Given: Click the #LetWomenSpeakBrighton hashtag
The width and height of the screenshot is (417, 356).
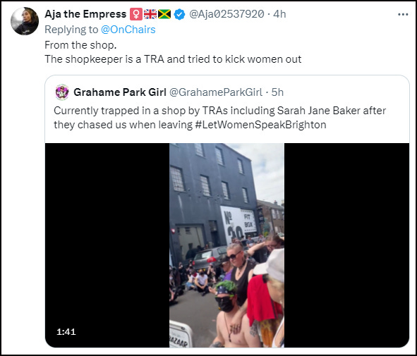Looking at the screenshot, I should pos(260,125).
